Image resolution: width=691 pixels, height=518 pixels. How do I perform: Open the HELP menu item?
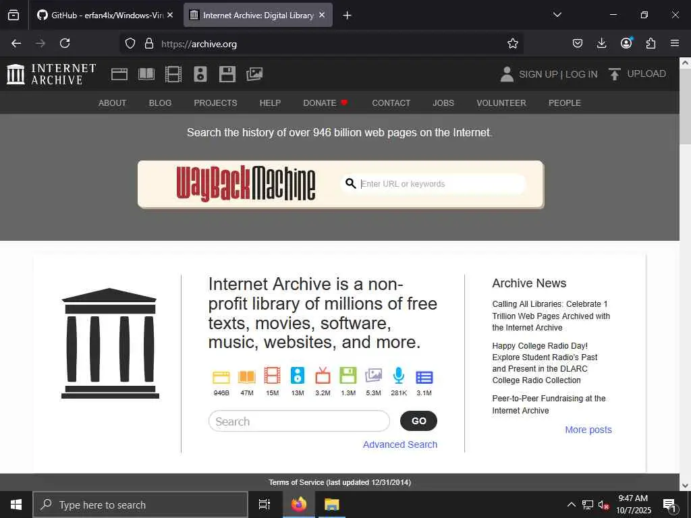tap(270, 103)
